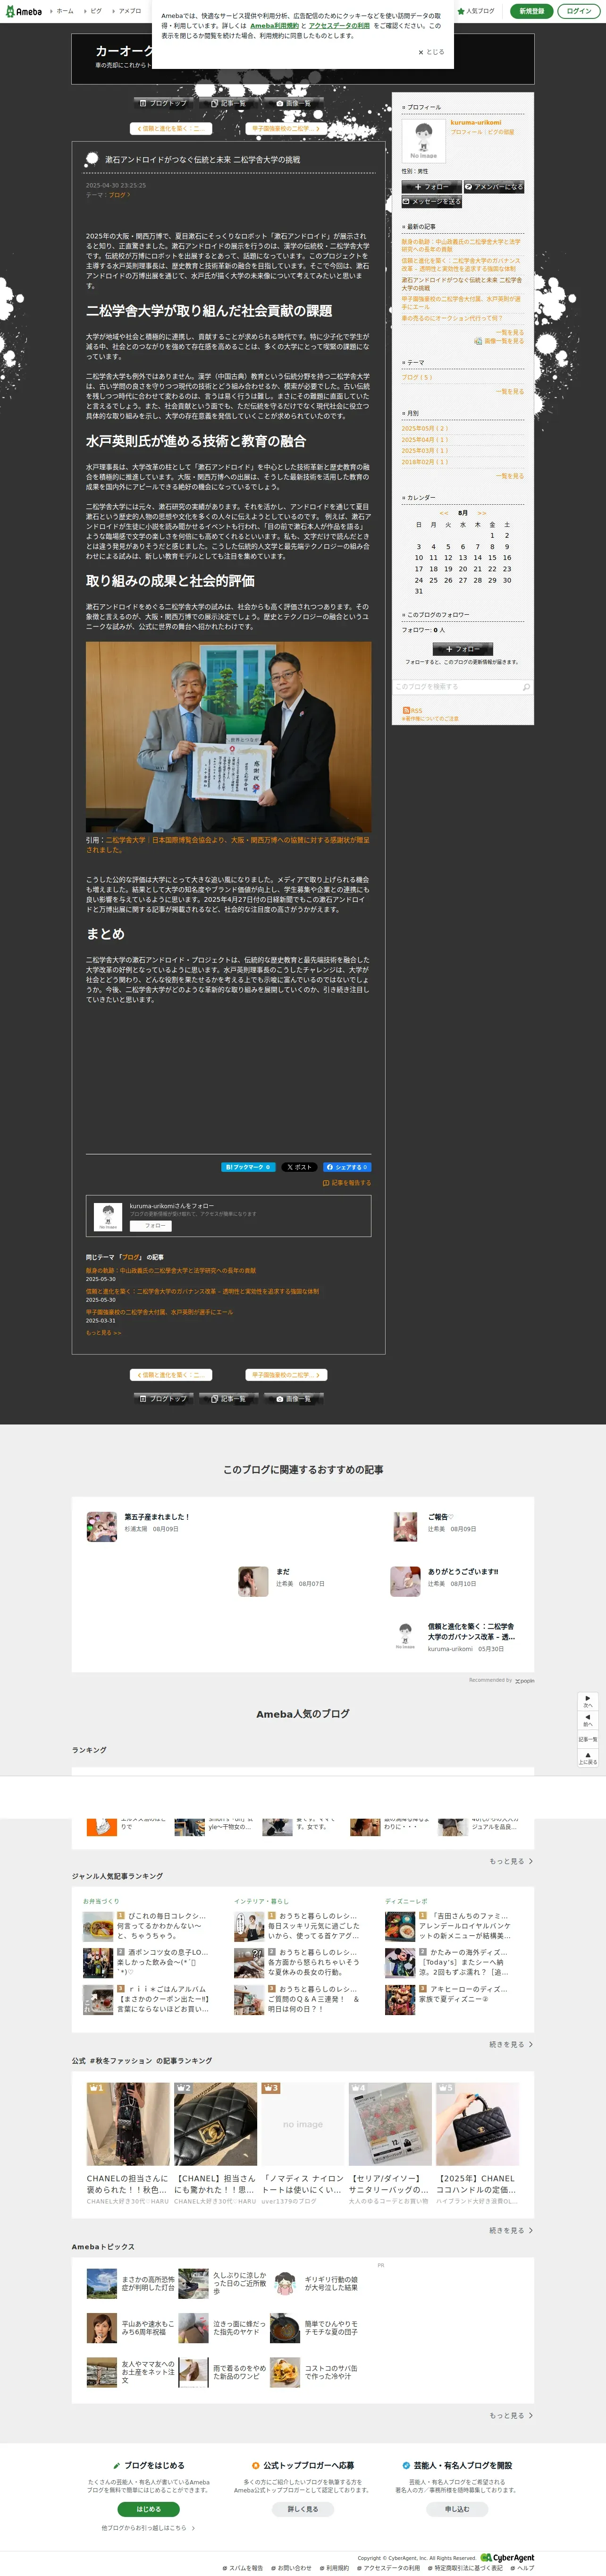Click the 申し込む button

(456, 2508)
